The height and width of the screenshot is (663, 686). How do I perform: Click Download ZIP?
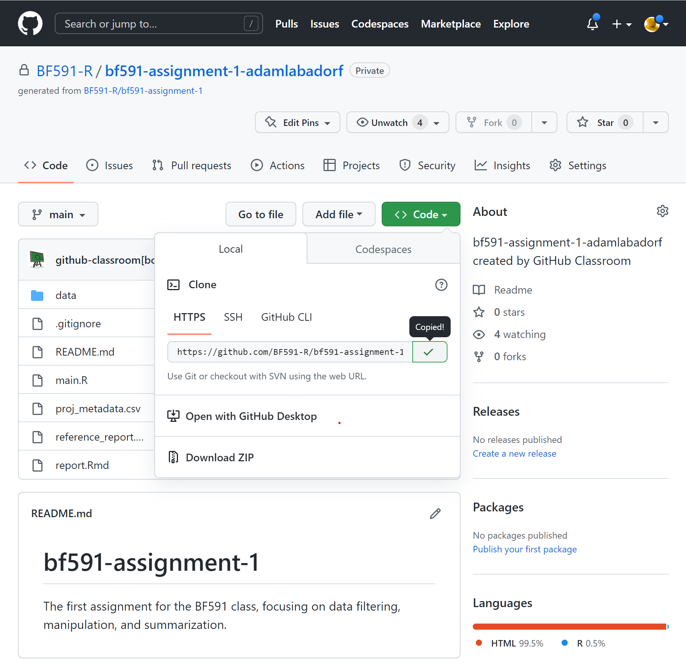click(x=219, y=457)
